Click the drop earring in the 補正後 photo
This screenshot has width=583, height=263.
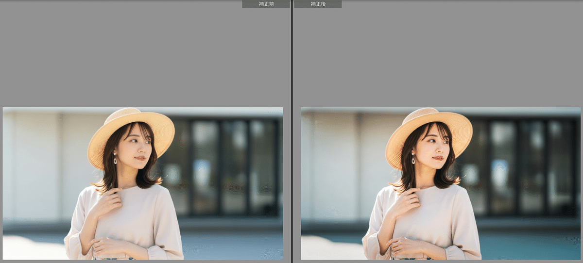pos(413,159)
